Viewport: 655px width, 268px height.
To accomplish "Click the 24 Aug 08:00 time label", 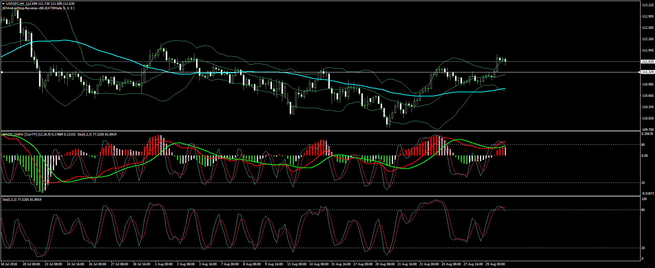I will 451,264.
